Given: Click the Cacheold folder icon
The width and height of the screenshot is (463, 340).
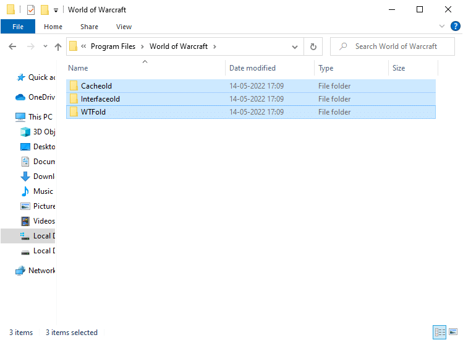Looking at the screenshot, I should [74, 86].
